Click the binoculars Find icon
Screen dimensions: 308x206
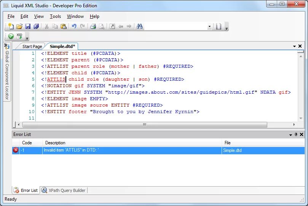139,26
